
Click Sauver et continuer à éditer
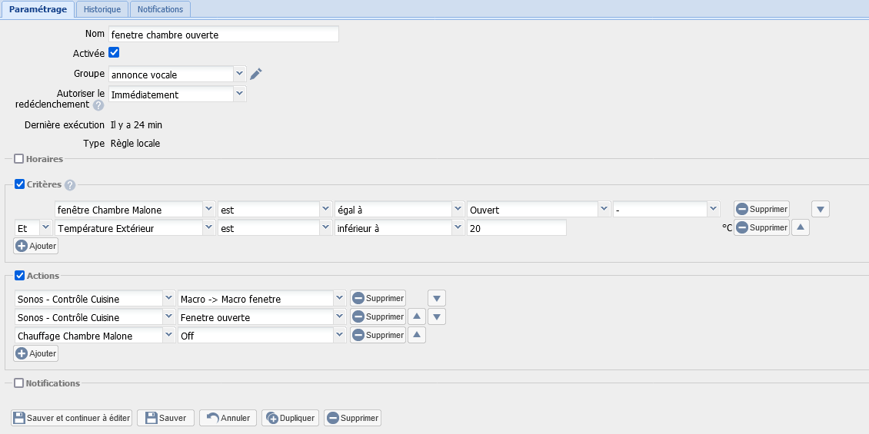71,418
